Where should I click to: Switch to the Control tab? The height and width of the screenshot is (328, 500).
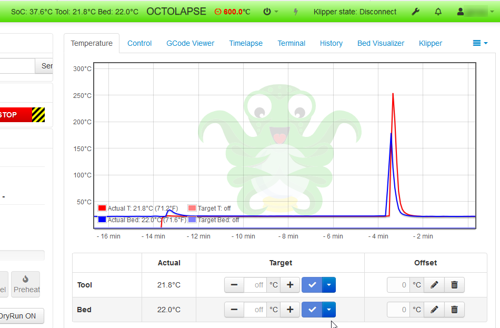click(x=139, y=43)
